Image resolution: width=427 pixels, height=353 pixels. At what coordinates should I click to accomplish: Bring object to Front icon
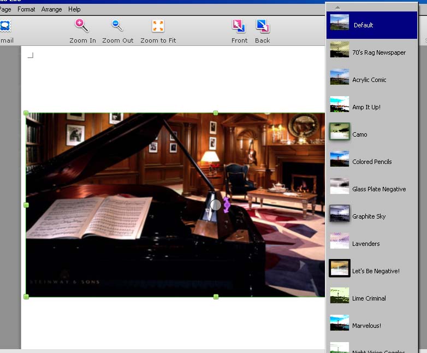[239, 26]
